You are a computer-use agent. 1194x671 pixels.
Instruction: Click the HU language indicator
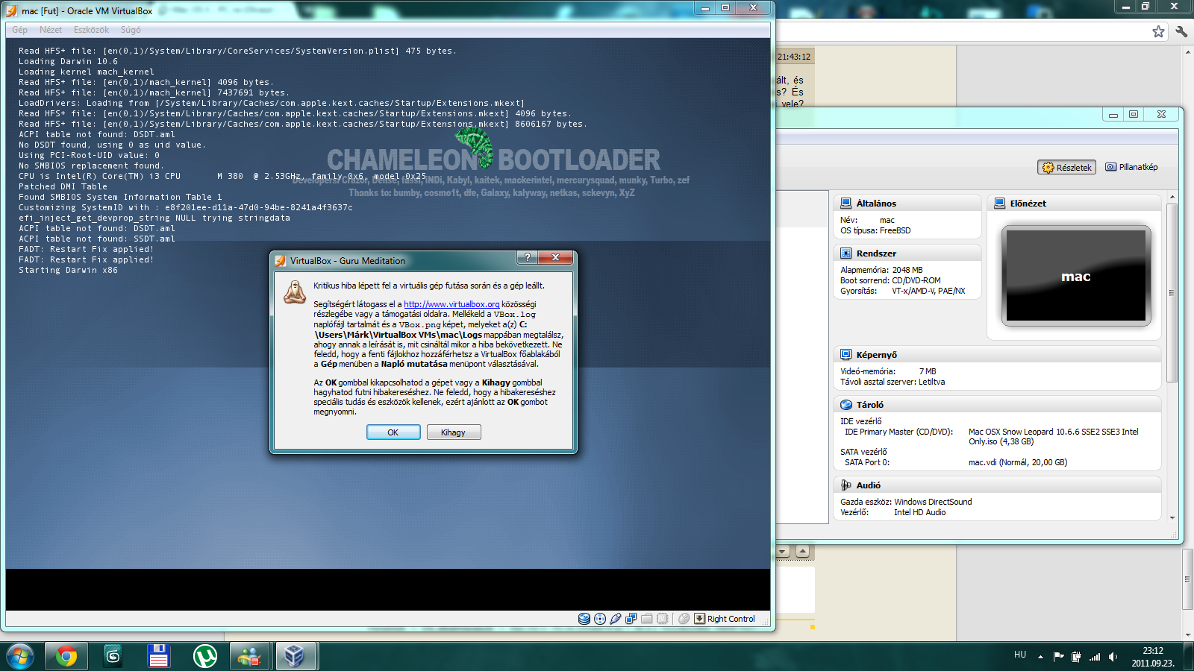click(1020, 655)
